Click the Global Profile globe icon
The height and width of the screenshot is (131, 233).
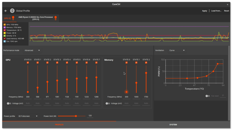pyautogui.click(x=12, y=11)
